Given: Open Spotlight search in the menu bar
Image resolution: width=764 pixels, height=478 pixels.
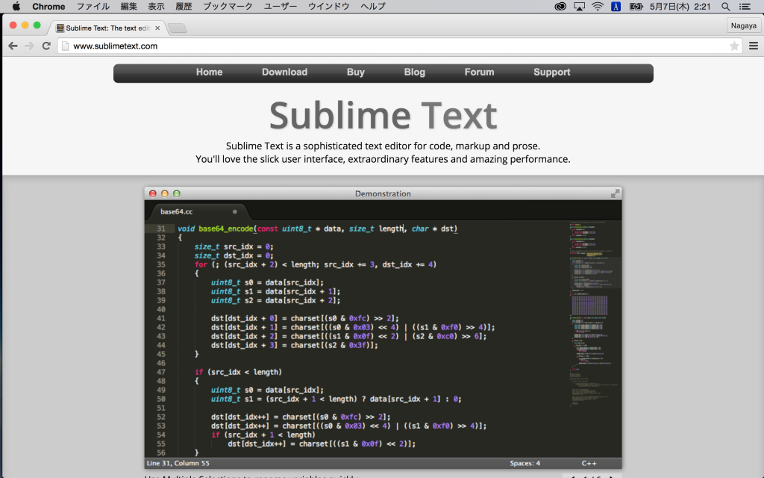Looking at the screenshot, I should click(725, 6).
